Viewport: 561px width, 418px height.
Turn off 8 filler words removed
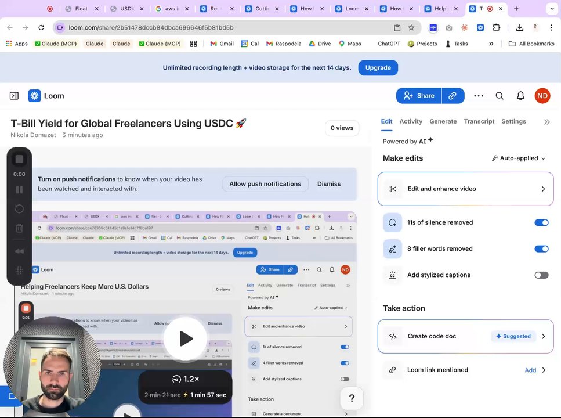click(541, 248)
